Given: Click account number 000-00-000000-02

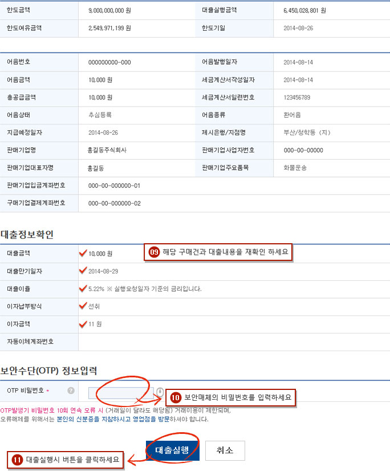Looking at the screenshot, I should (114, 203).
